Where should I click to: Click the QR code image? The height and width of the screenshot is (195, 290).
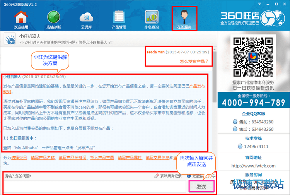click(253, 57)
